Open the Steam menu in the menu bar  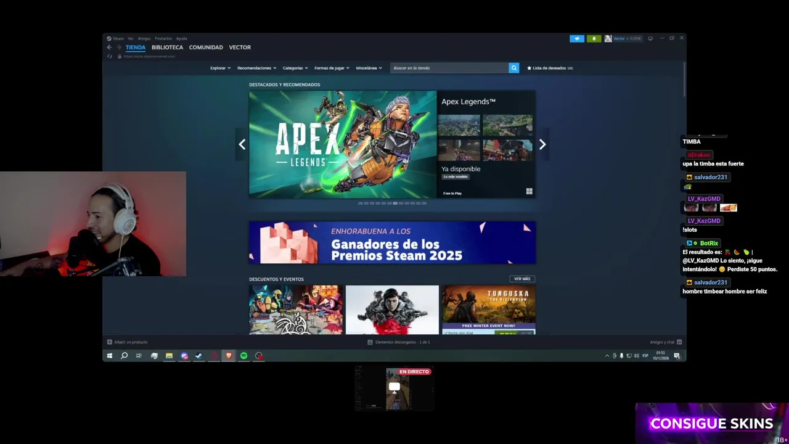point(115,38)
